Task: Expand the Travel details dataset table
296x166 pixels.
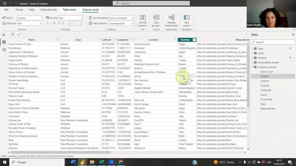Action: (x=252, y=62)
